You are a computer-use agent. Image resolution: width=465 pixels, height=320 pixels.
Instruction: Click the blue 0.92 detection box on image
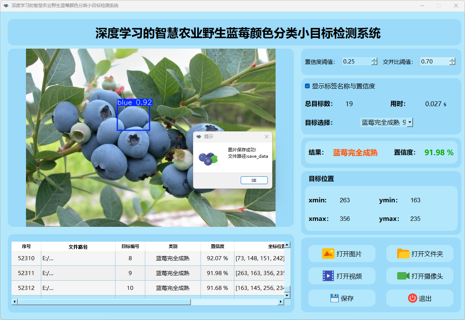[x=134, y=117]
